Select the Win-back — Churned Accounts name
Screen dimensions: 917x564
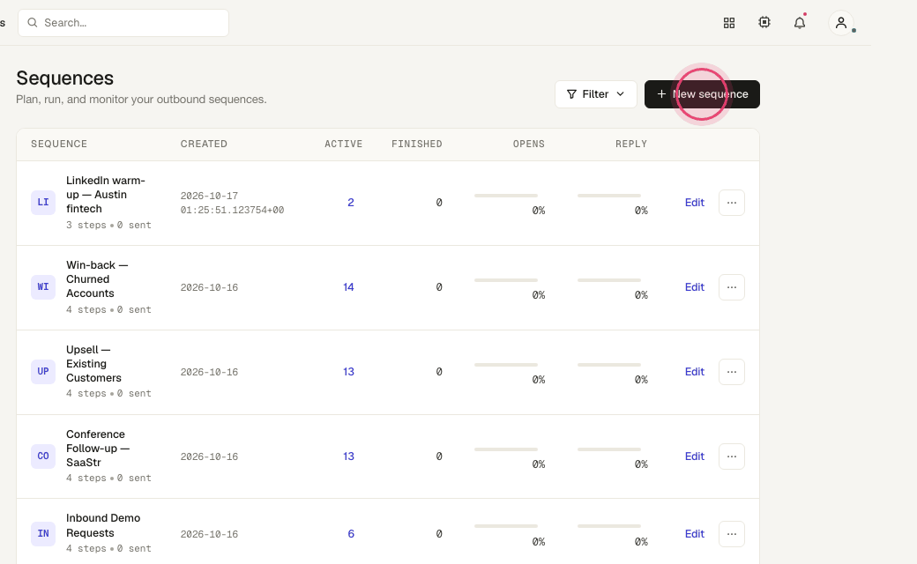(97, 279)
